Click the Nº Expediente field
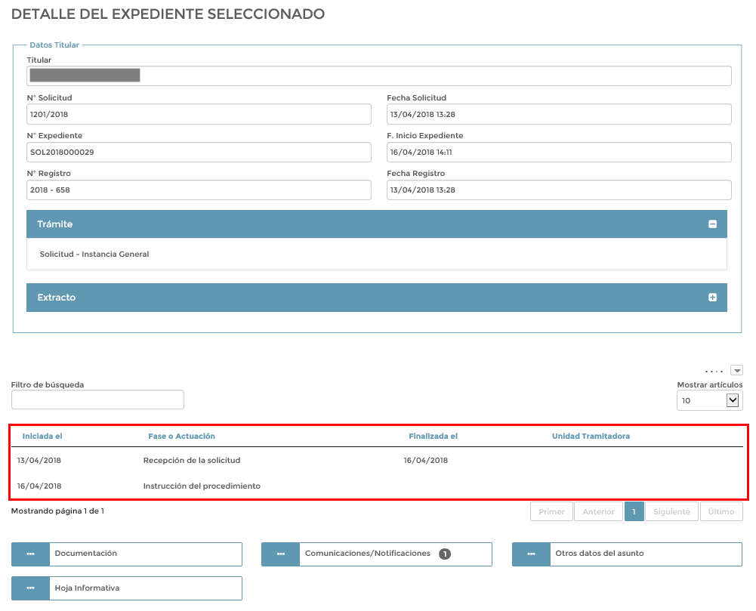Image resolution: width=756 pixels, height=611 pixels. (x=199, y=152)
